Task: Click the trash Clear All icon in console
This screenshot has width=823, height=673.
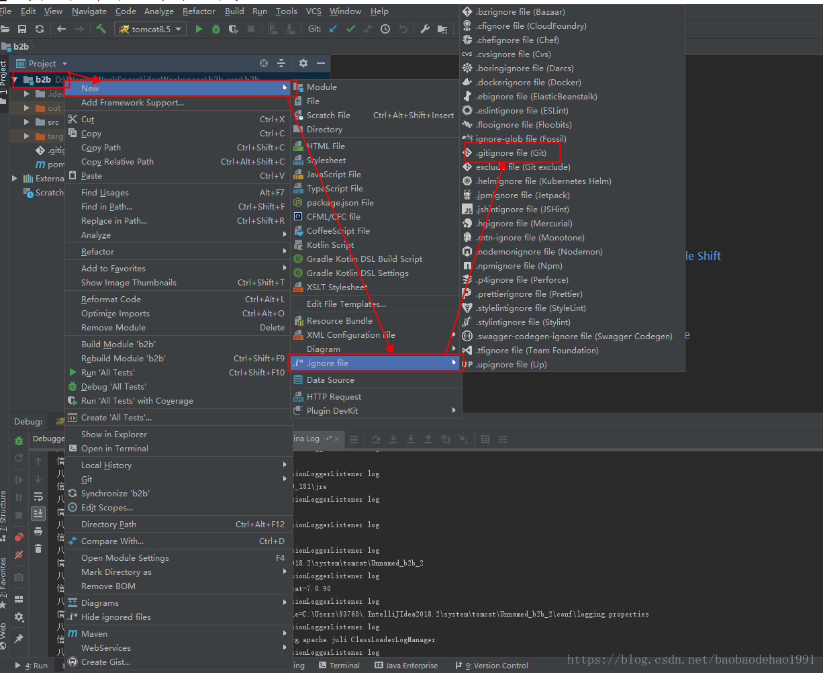Action: (38, 549)
